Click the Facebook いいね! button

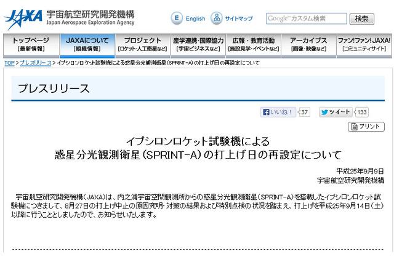pos(278,112)
